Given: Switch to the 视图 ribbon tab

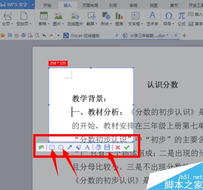Looking at the screenshot, I should [x=153, y=5].
